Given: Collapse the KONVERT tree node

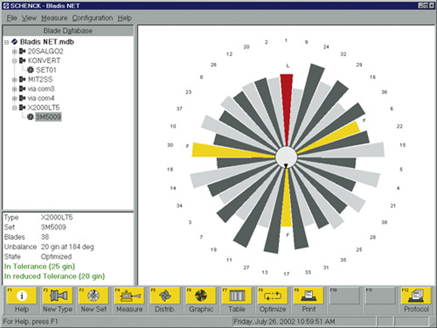Looking at the screenshot, I should (x=15, y=61).
